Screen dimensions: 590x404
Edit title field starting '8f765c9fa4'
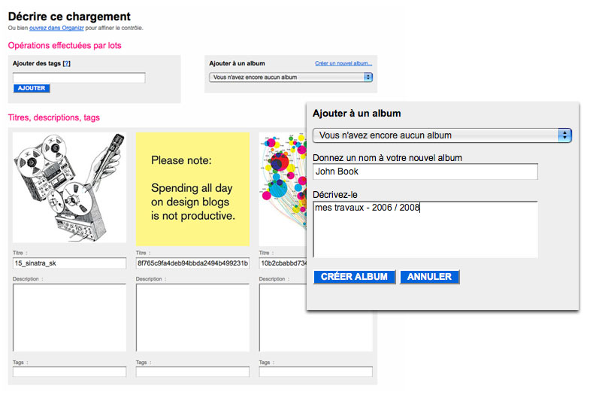[x=192, y=263]
